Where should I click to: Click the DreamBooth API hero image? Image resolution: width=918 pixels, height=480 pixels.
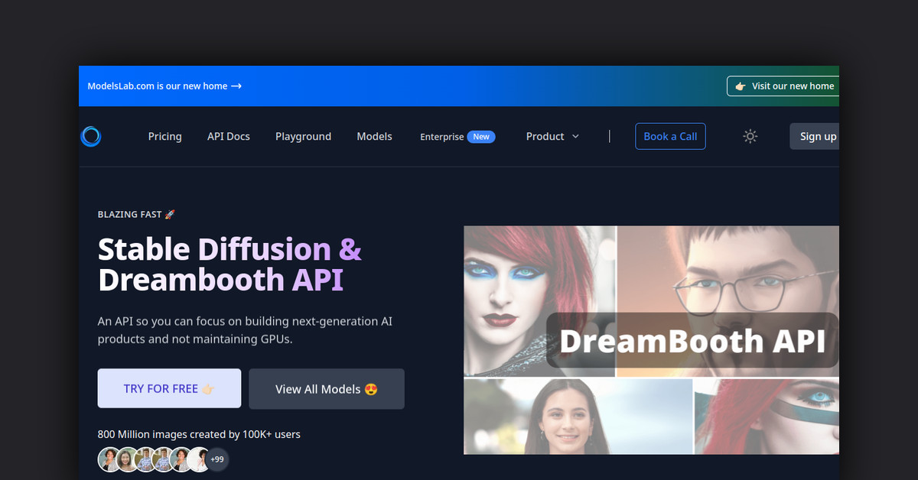pos(651,340)
